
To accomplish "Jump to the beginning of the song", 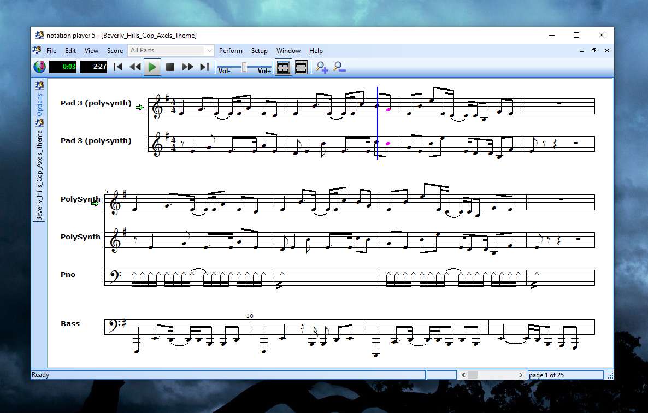I will [118, 67].
